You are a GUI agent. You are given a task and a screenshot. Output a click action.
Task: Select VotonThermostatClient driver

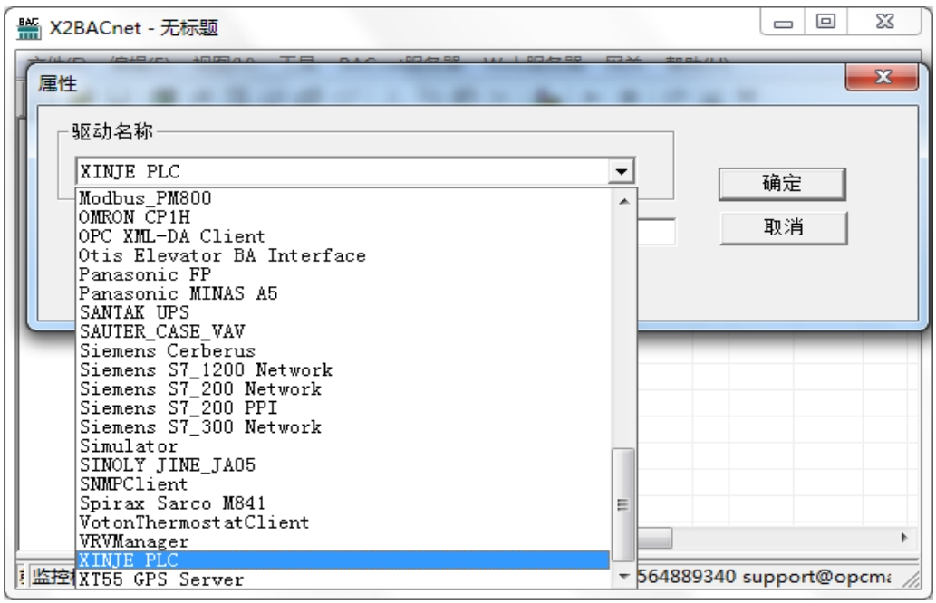point(343,522)
